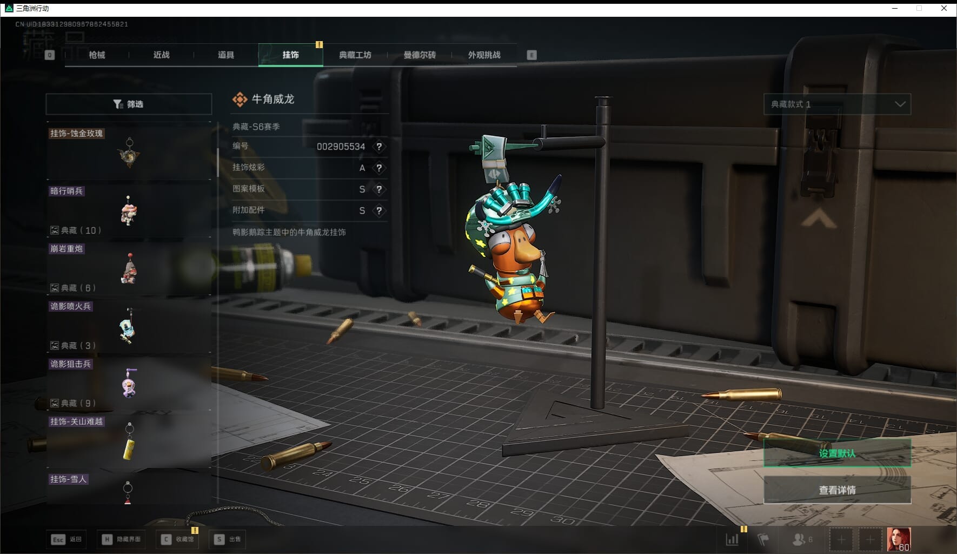The width and height of the screenshot is (957, 554).
Task: Click 典藏 (10) icon under 暗行哨兵
Action: (55, 230)
